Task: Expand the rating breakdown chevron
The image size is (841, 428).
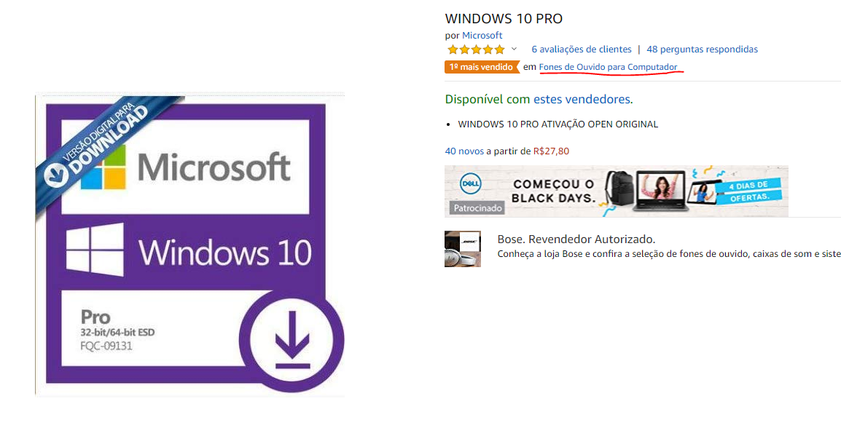Action: tap(514, 49)
